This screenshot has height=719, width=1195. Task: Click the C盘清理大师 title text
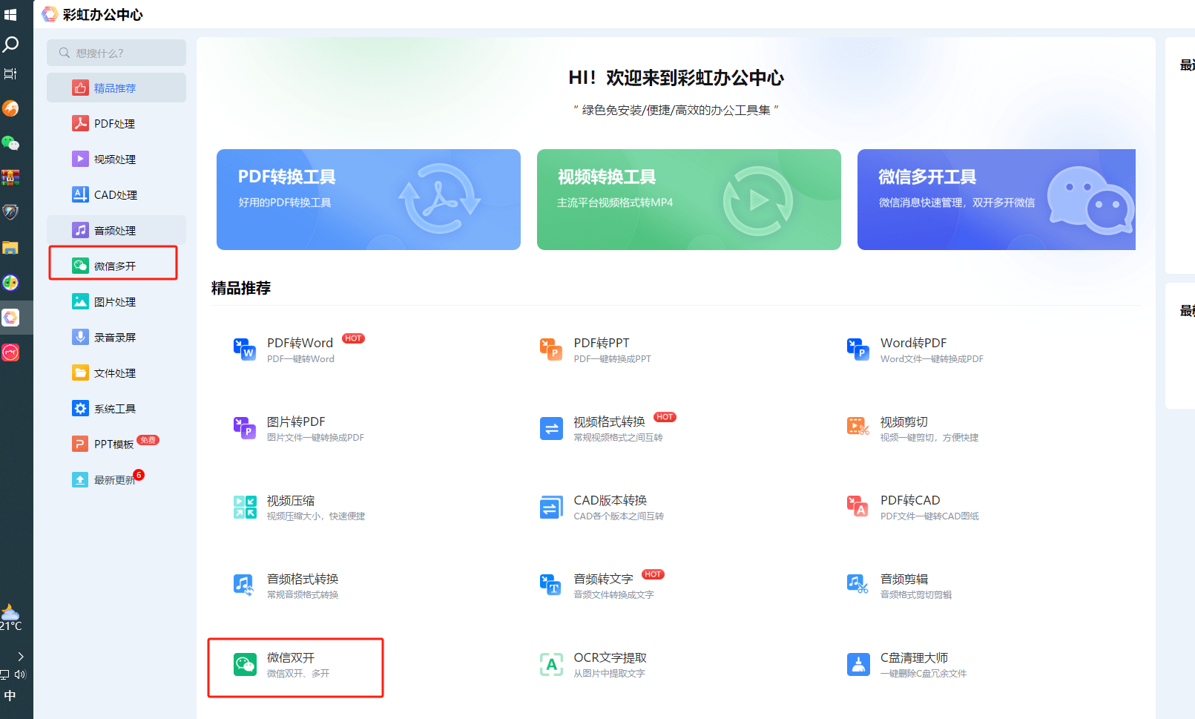[x=914, y=657]
